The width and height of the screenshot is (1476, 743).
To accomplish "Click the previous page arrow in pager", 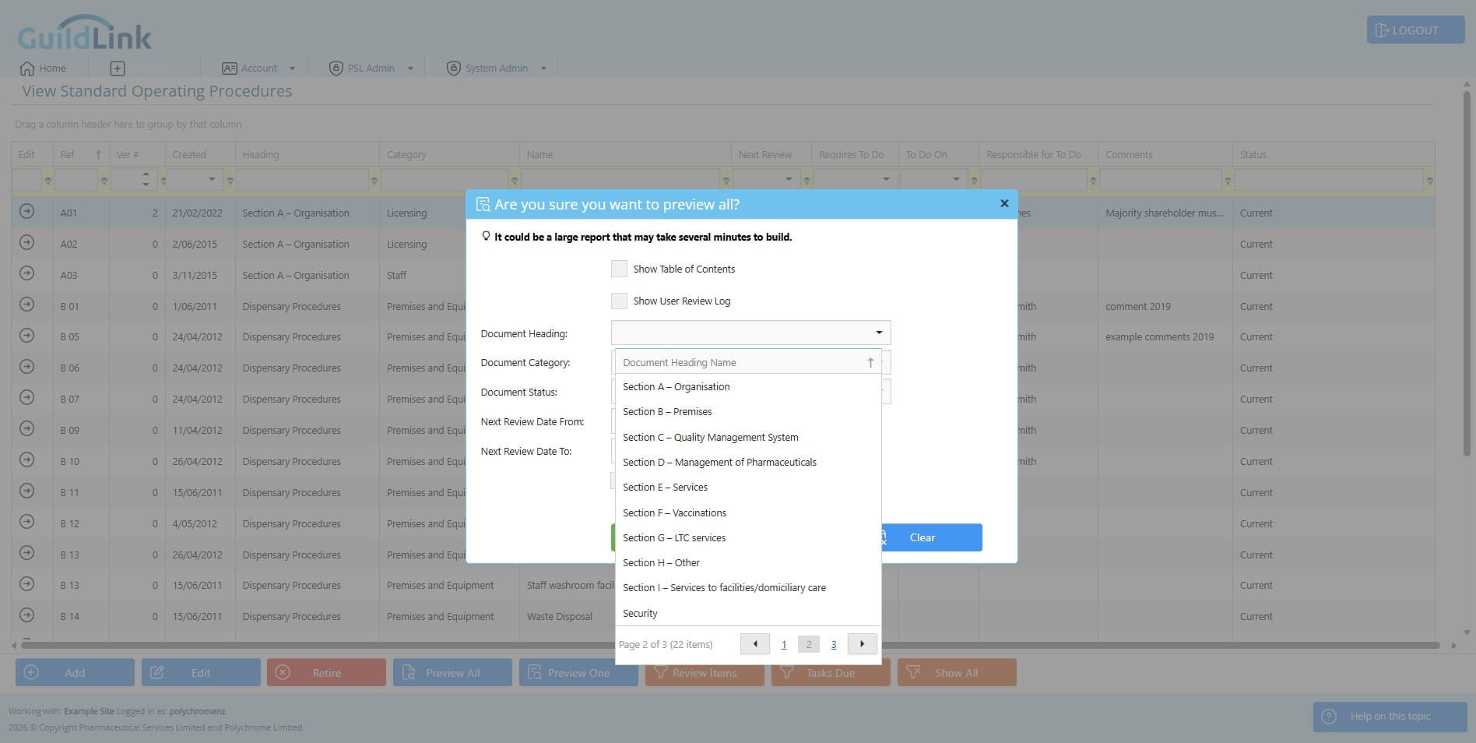I will point(755,644).
